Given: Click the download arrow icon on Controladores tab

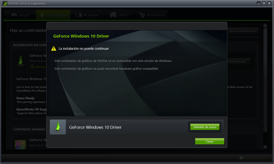Looking at the screenshot, I should click(x=42, y=15).
